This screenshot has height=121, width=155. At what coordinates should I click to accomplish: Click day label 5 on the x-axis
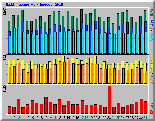tap(28, 118)
